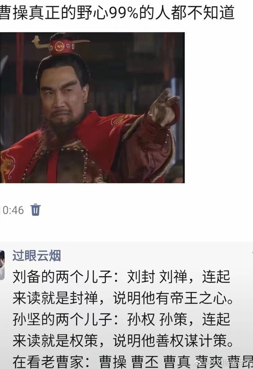This screenshot has width=253, height=369.
Task: Select the word 孙策 in the comment
Action: (x=173, y=319)
